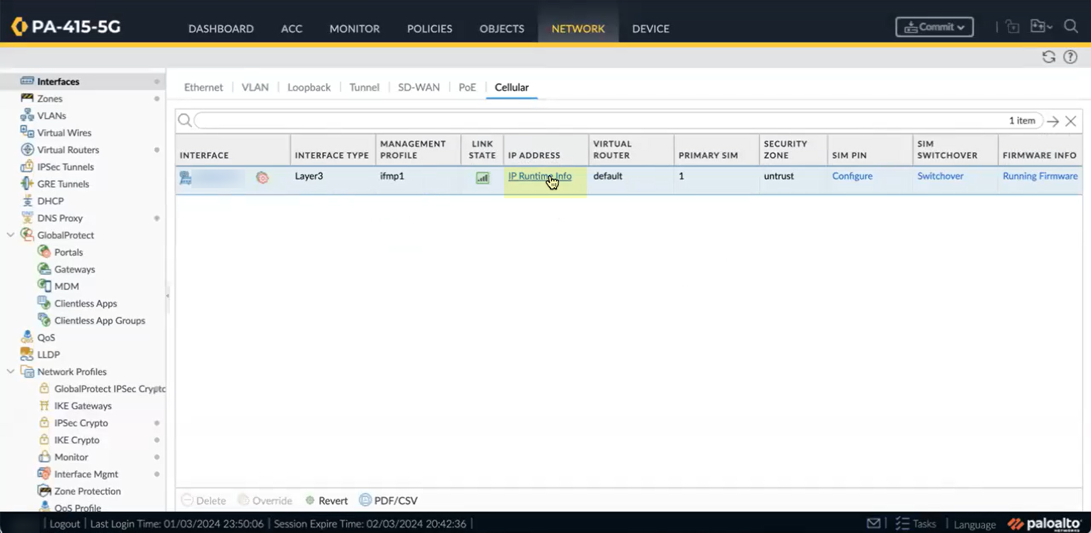Clear the filter with the X icon
Viewport: 1091px width, 533px height.
1070,121
